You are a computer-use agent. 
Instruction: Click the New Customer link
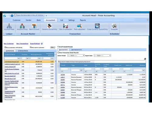(x=9, y=43)
